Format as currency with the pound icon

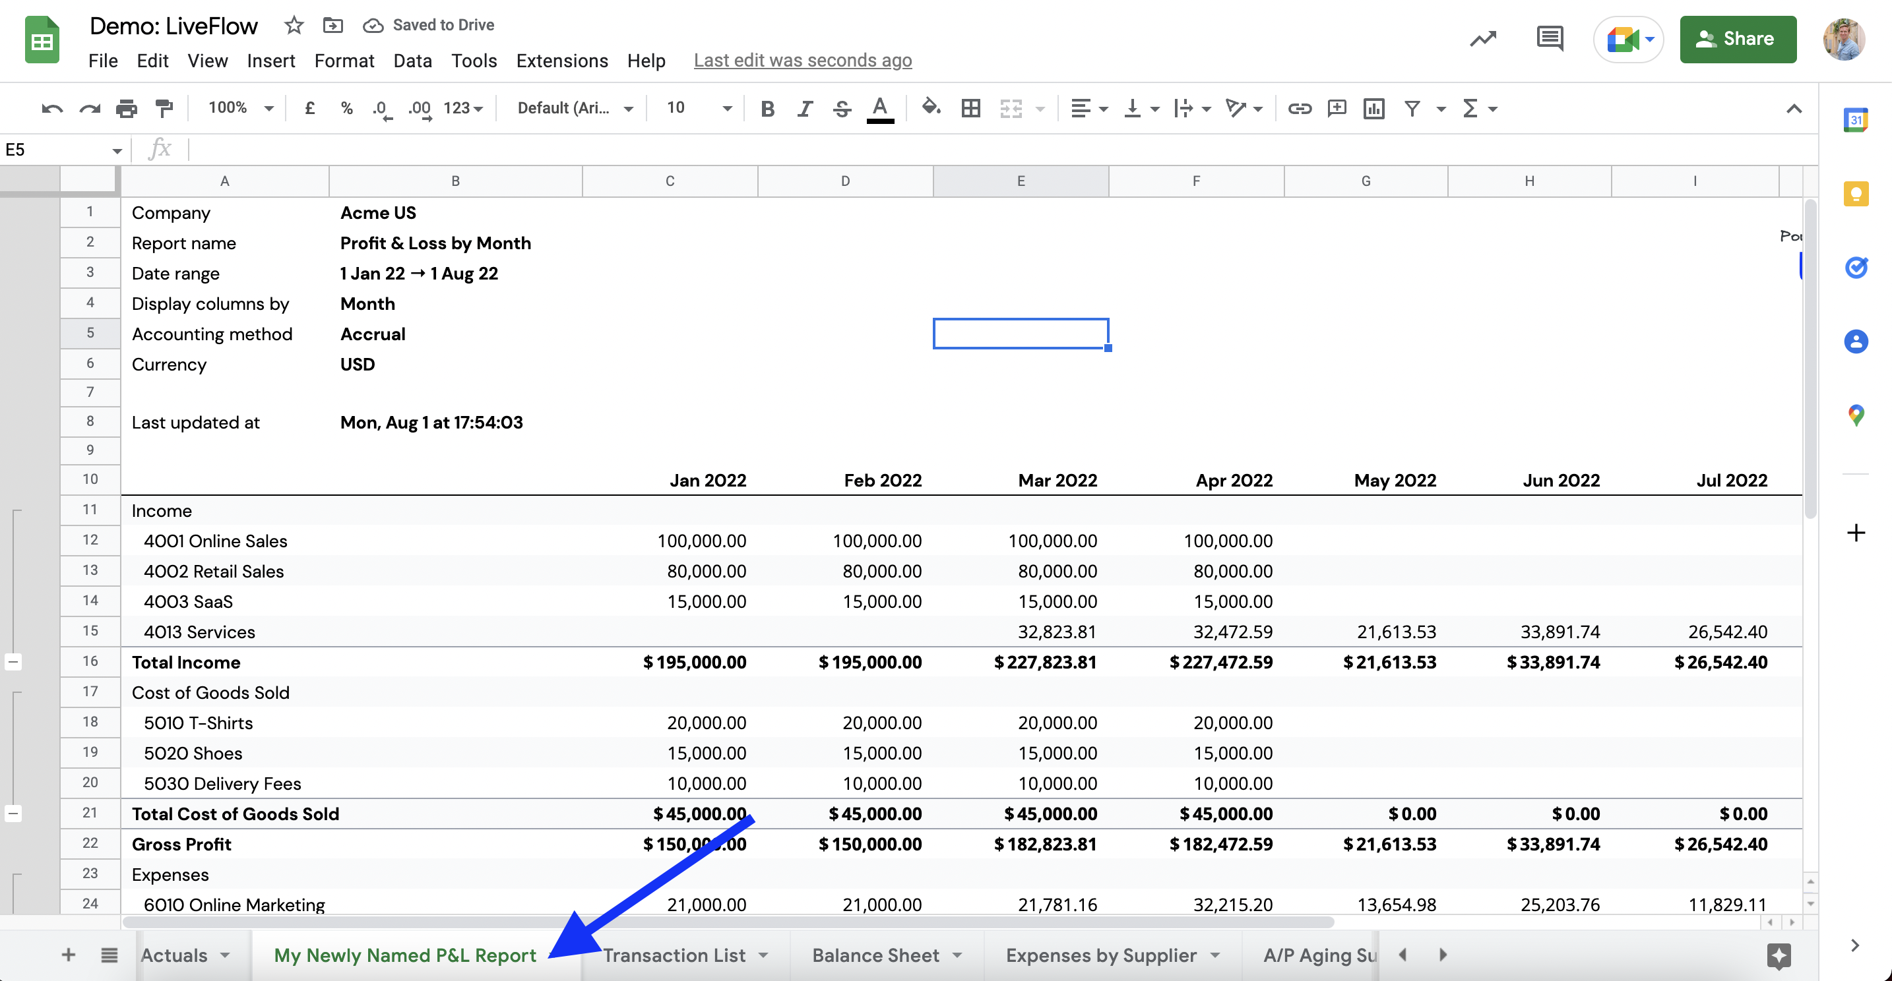coord(310,109)
